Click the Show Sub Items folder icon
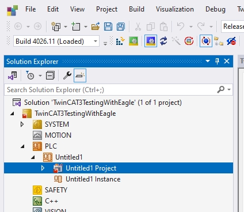This screenshot has width=244, height=212. point(219,41)
